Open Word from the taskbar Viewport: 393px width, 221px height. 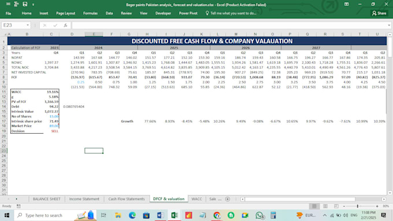[x=161, y=215]
